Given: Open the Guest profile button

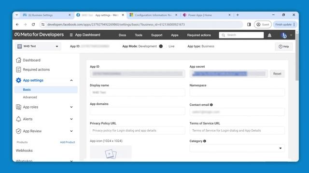Looking at the screenshot, I should 263,25.
